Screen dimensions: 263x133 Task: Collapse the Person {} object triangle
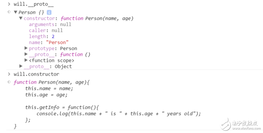15,12
